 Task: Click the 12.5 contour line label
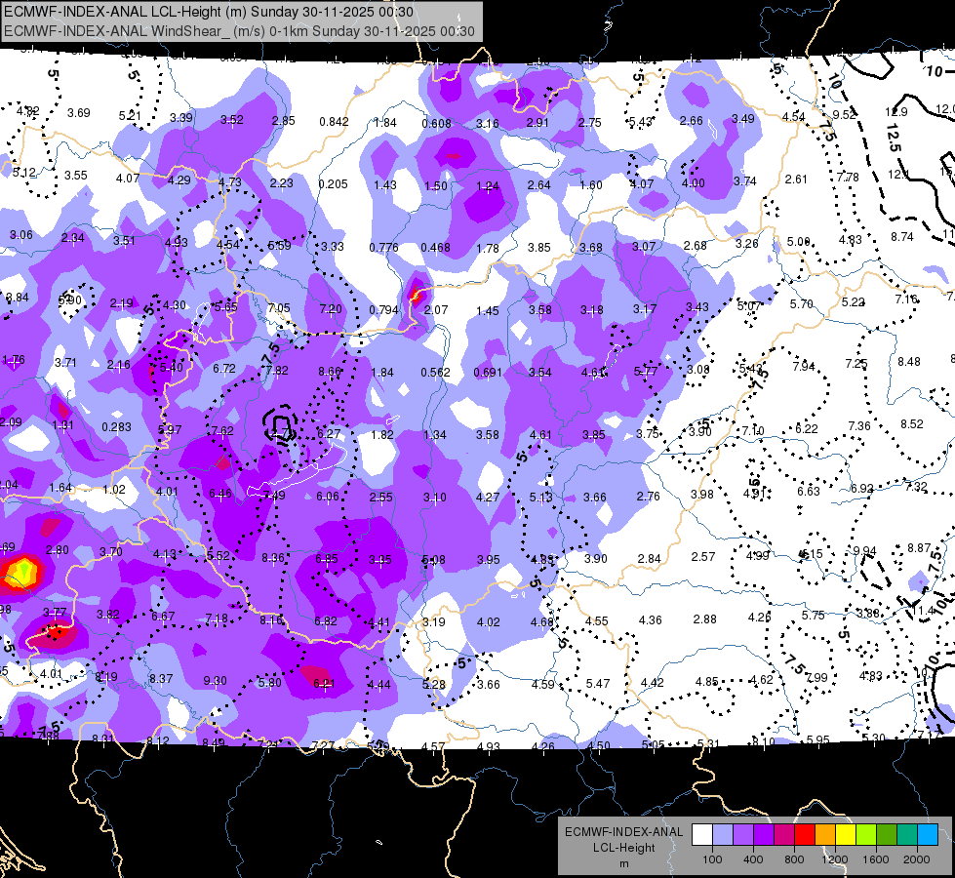[894, 139]
